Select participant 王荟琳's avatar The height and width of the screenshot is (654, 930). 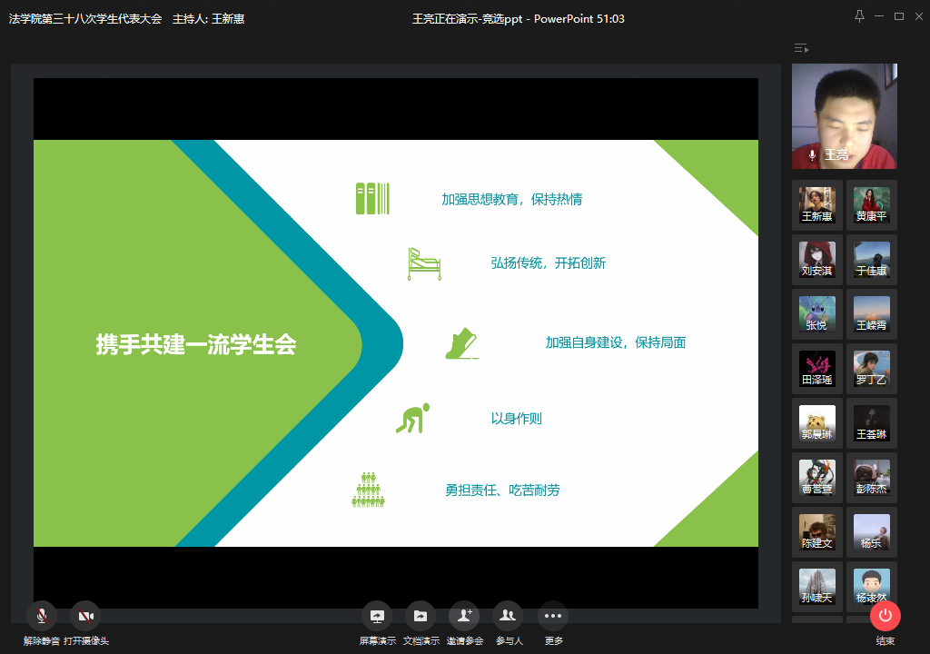(x=872, y=423)
